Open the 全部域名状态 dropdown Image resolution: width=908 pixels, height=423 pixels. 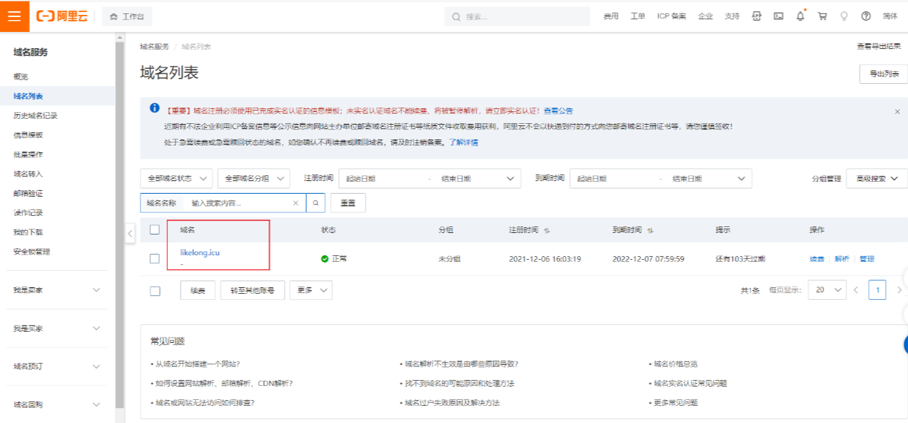coord(177,179)
